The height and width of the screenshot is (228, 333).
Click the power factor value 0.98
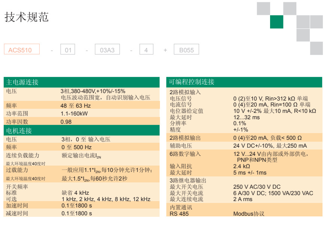point(66,122)
